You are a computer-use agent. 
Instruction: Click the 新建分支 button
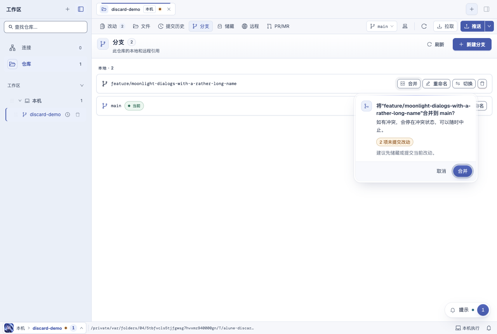[472, 44]
